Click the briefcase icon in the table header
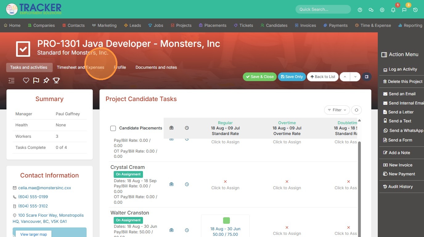 (171, 128)
